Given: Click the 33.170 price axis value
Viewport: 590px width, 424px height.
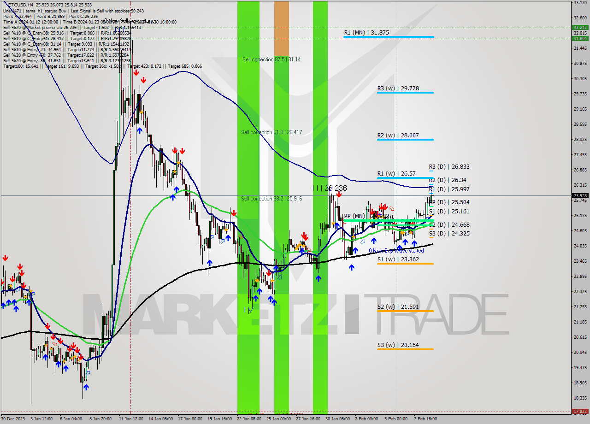Looking at the screenshot, I should [580, 2].
